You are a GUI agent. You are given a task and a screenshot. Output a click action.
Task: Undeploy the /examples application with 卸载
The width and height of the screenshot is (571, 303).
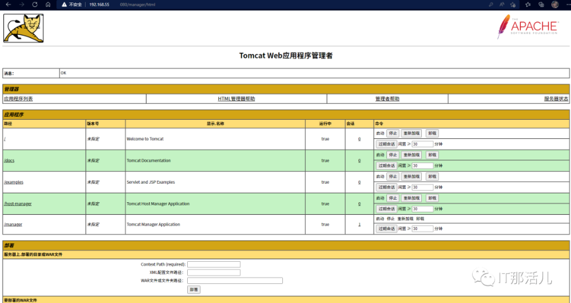tap(432, 176)
